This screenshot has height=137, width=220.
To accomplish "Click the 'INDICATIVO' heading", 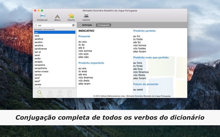I will [x=86, y=31].
